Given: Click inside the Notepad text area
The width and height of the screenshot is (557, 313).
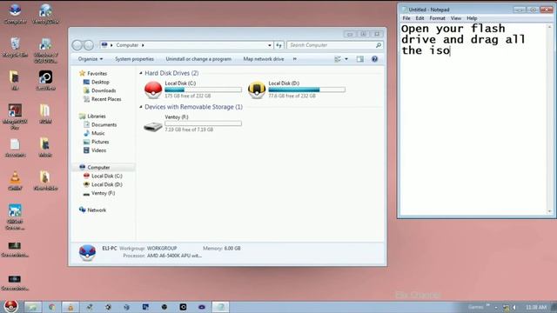Looking at the screenshot, I should 473,119.
